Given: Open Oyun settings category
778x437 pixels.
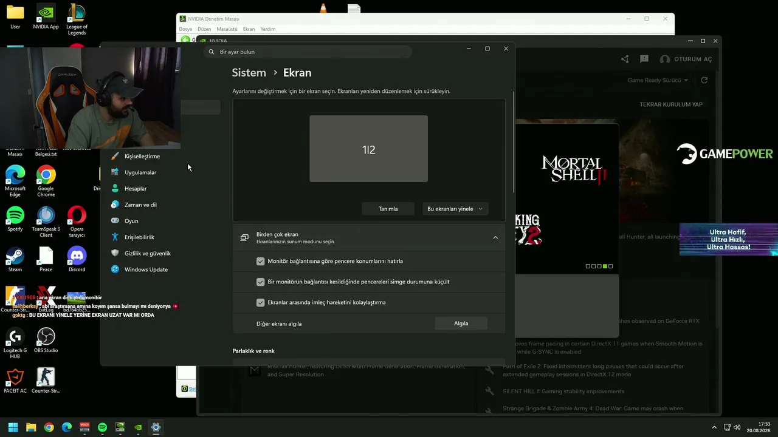Looking at the screenshot, I should 131,221.
